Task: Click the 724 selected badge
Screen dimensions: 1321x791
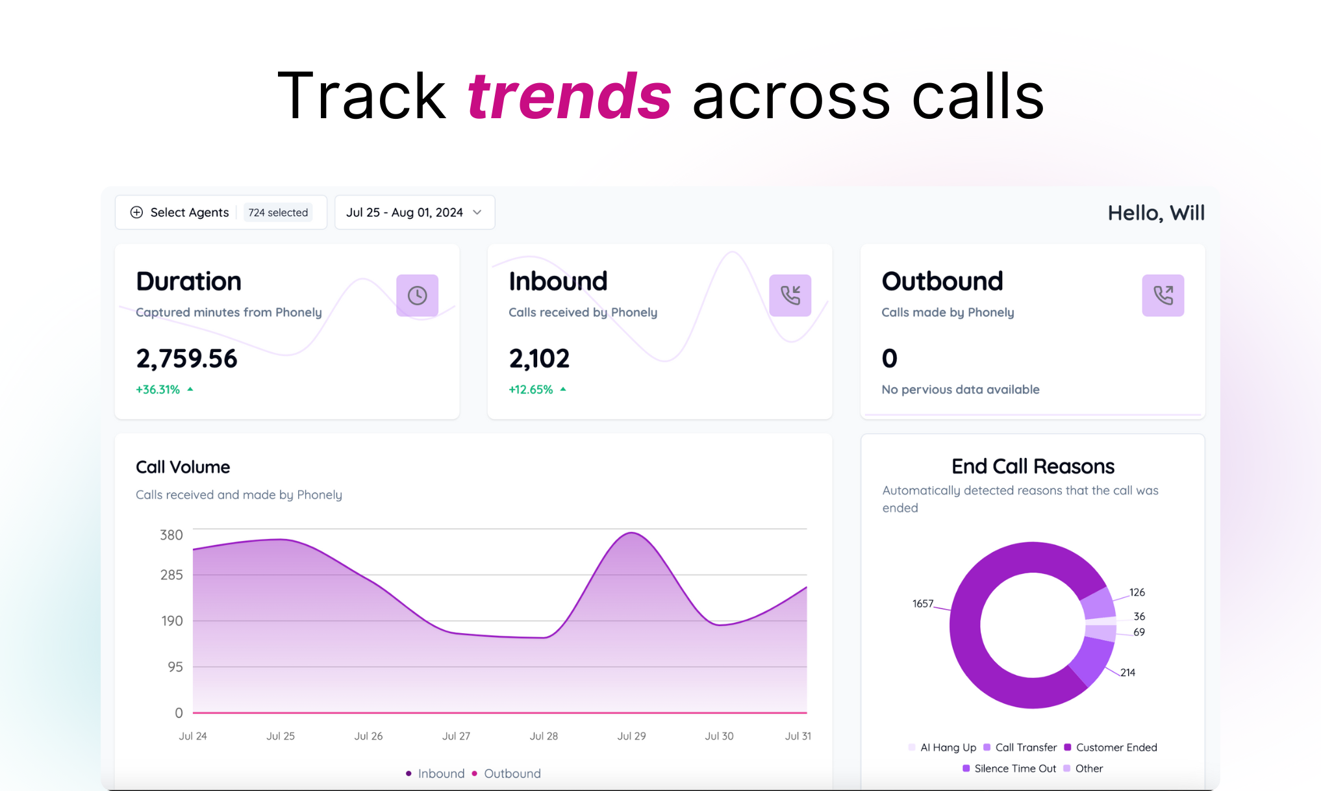Action: pyautogui.click(x=278, y=212)
